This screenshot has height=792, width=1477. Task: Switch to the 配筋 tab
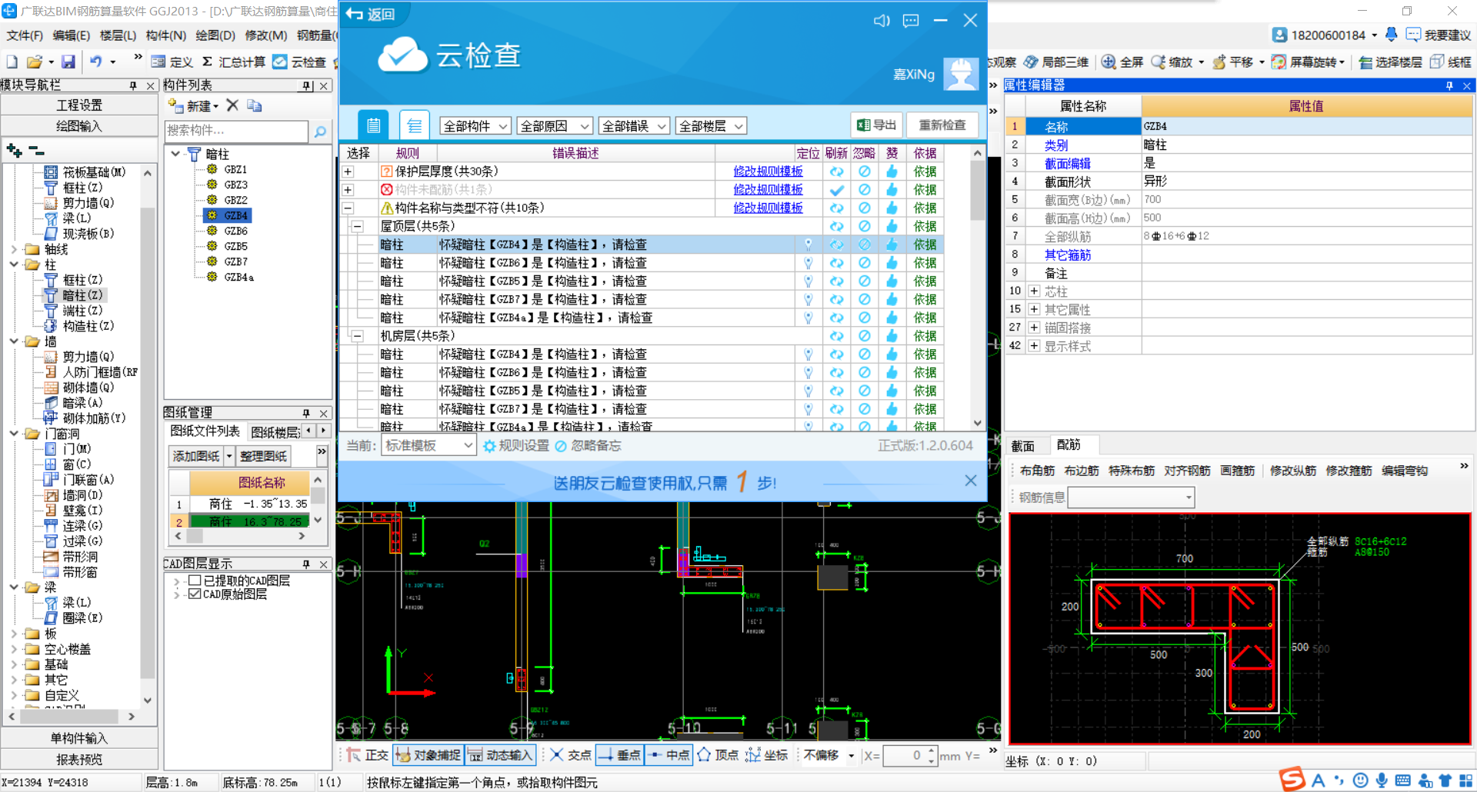pos(1069,445)
